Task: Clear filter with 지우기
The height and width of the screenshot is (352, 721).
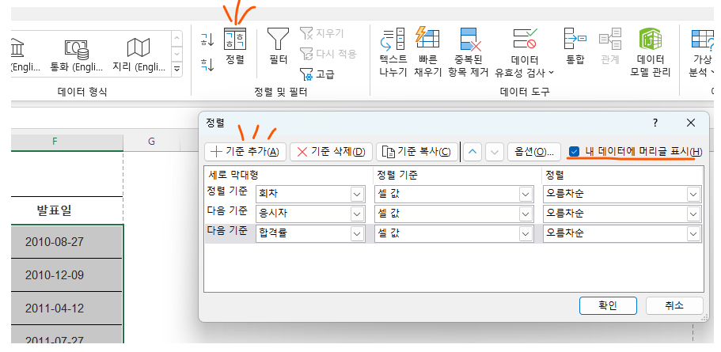Action: [x=321, y=33]
